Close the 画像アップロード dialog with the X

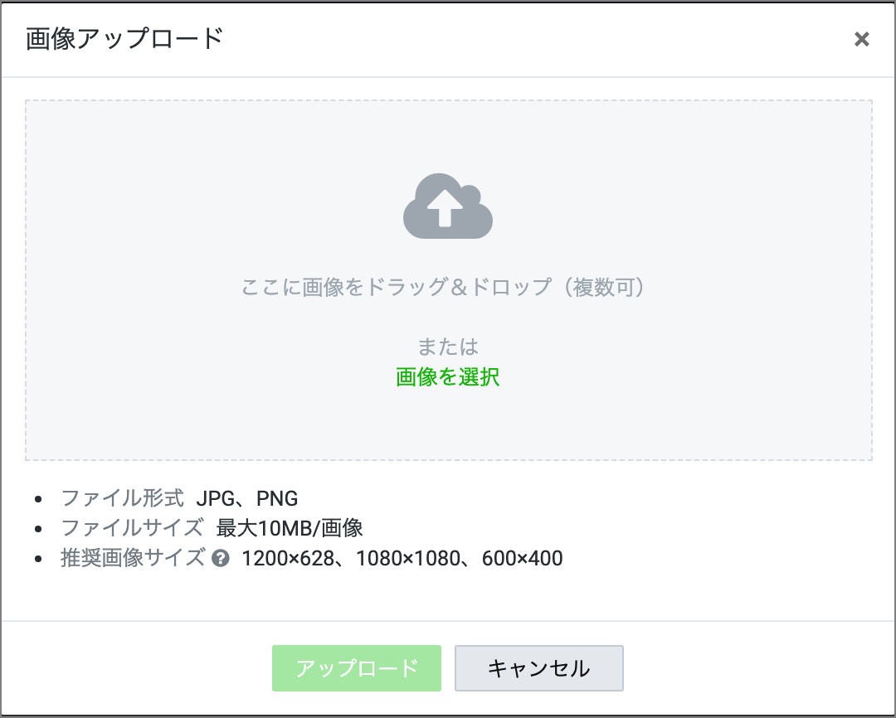coord(862,39)
